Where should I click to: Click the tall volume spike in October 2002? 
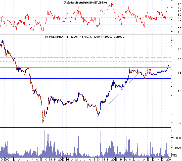(x=101, y=144)
